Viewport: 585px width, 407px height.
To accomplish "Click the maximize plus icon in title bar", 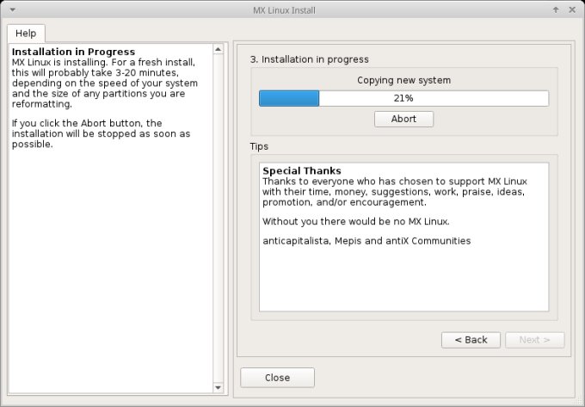I will pyautogui.click(x=558, y=9).
